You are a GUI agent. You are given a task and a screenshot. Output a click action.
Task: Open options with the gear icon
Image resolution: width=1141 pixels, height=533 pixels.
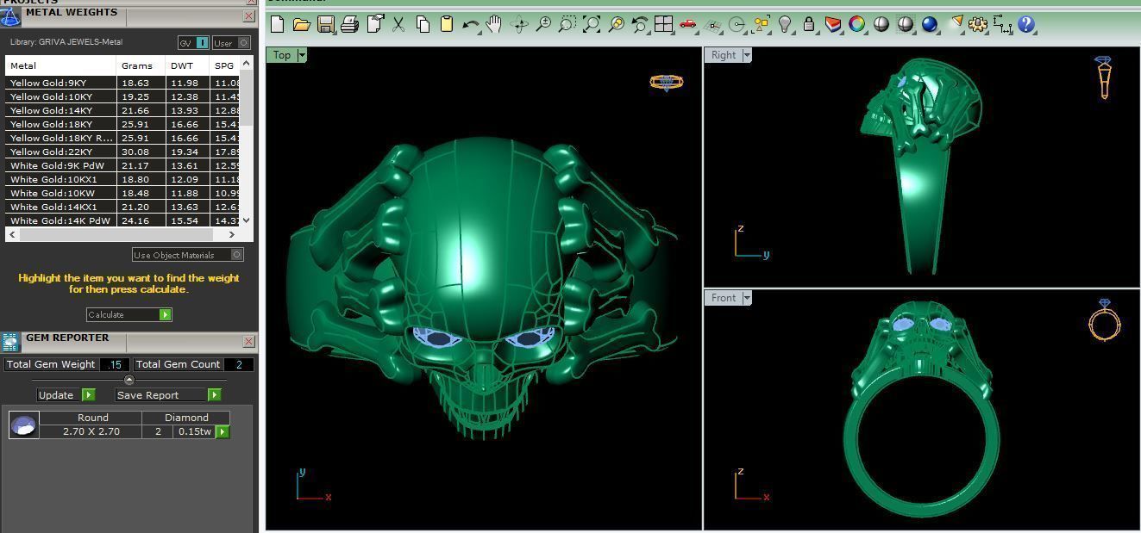978,25
